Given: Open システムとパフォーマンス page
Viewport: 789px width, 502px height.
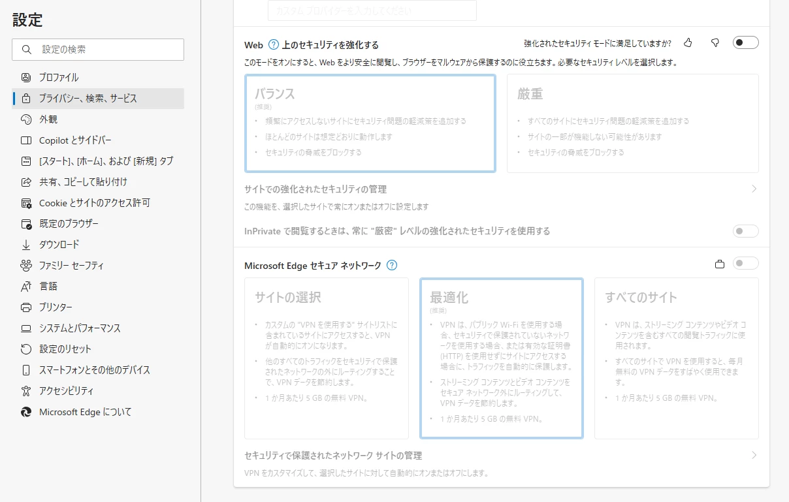Looking at the screenshot, I should click(x=98, y=328).
